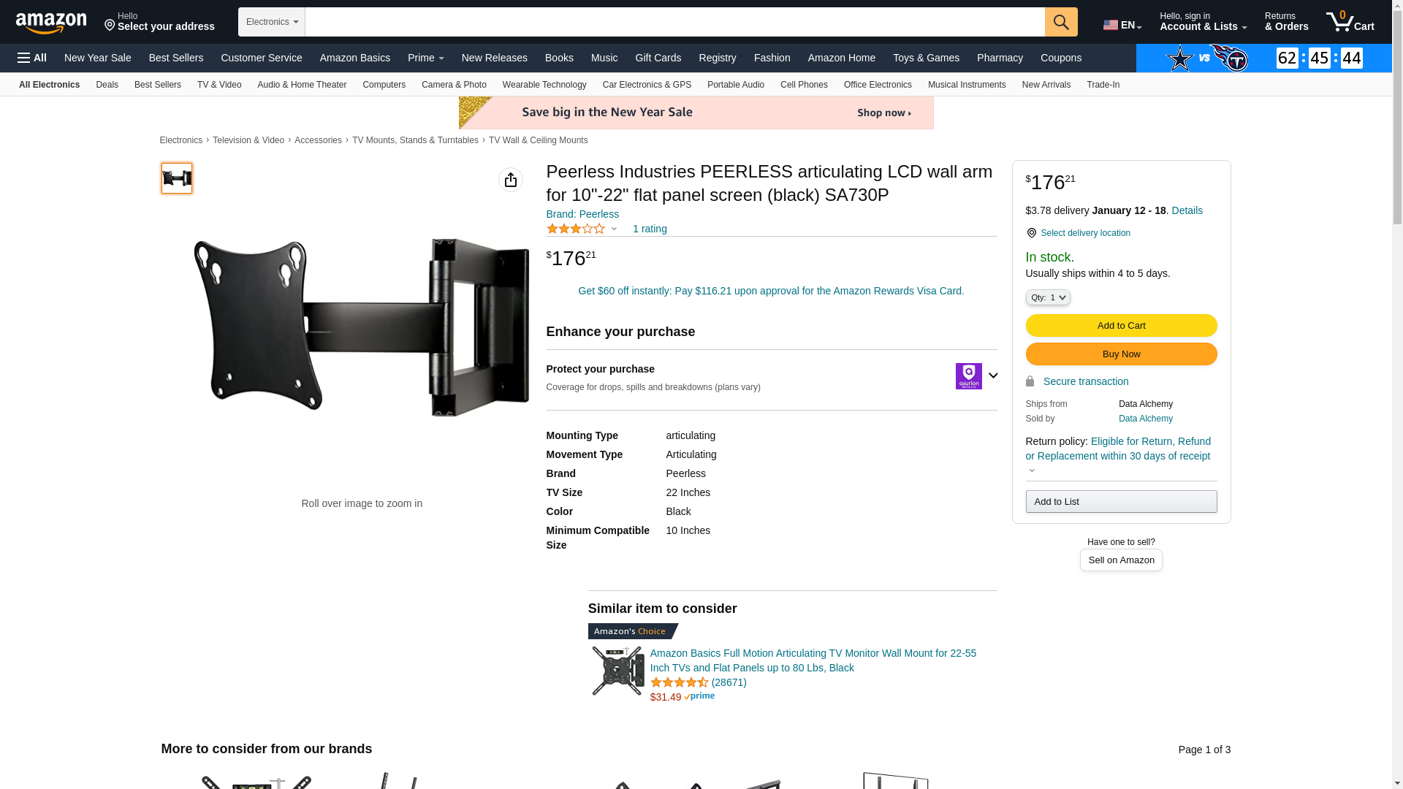Image resolution: width=1403 pixels, height=789 pixels.
Task: Open the shopping cart icon
Action: 1350,22
